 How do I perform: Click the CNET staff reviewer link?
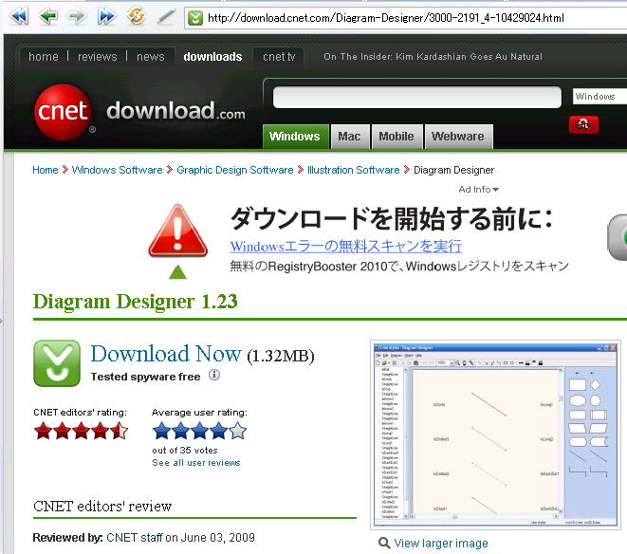[x=135, y=537]
